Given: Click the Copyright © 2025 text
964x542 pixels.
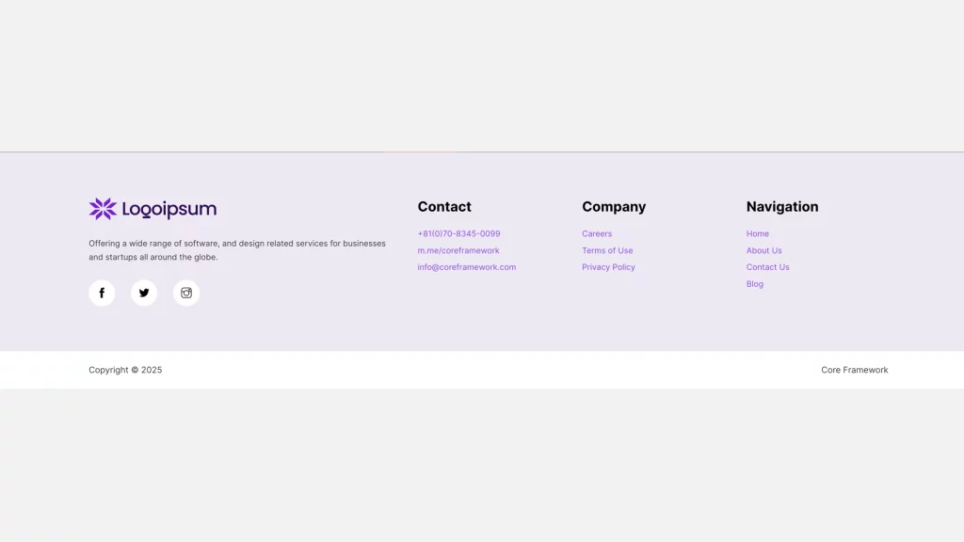Looking at the screenshot, I should (125, 371).
